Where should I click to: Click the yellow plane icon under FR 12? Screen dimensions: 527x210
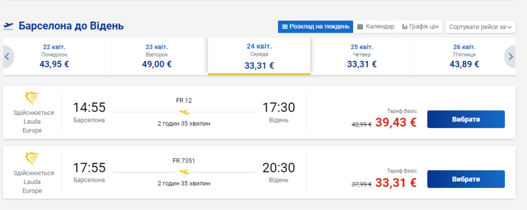pyautogui.click(x=184, y=112)
